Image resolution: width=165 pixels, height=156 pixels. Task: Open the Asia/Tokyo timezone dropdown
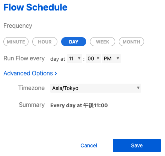(x=96, y=88)
